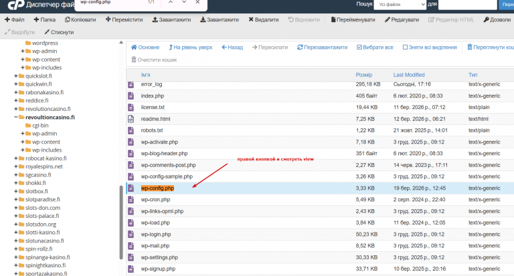Click the Перемістити move toolbar button
Image resolution: width=514 pixels, height=276 pixels.
coord(124,19)
